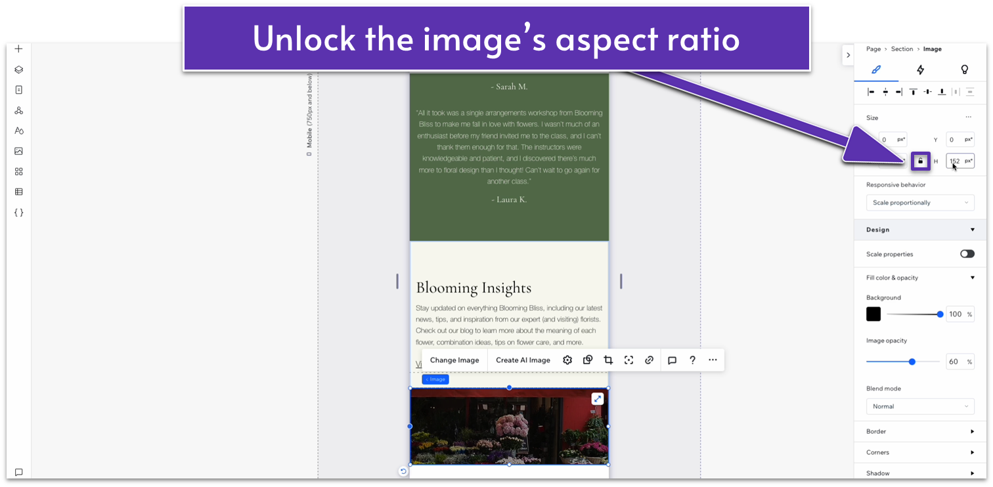The image size is (993, 487).
Task: Open the Layers panel icon
Action: [x=18, y=70]
